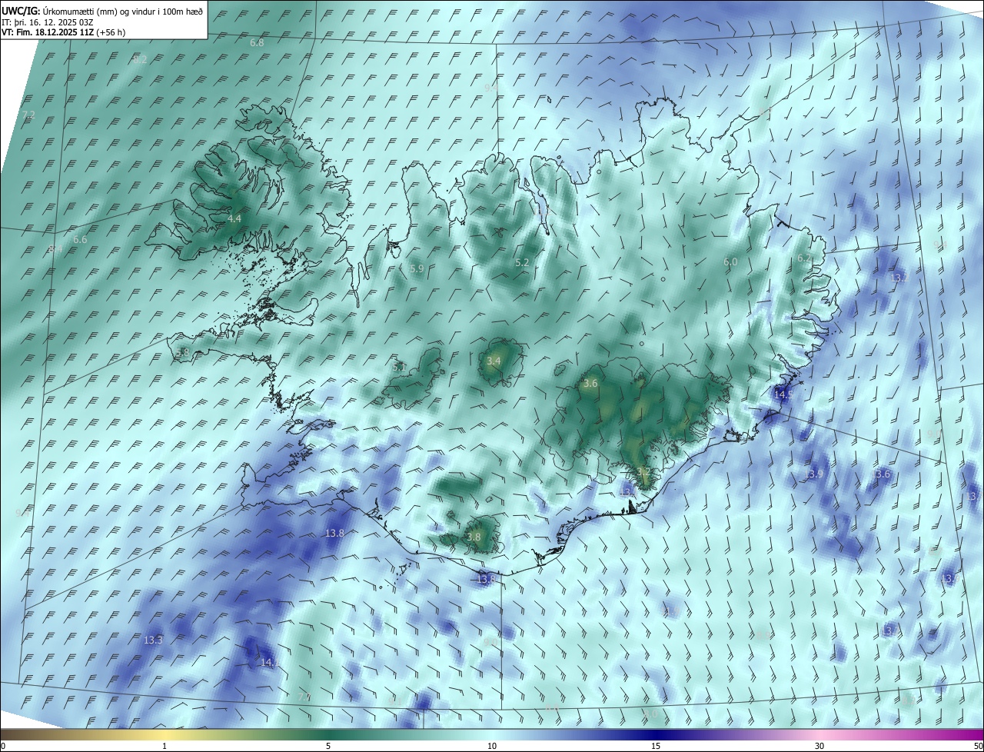
Task: Click the IT initial time line in header
Action: point(48,22)
